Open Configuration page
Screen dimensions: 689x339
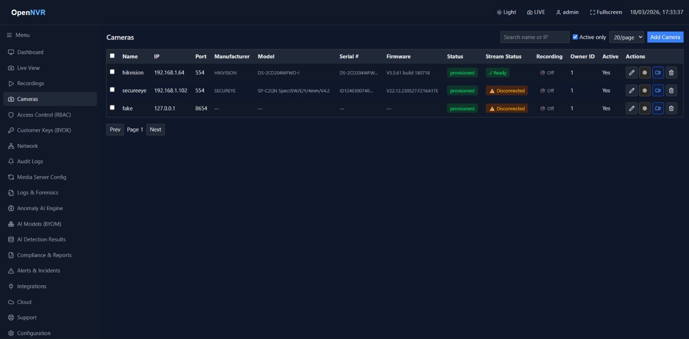tap(50, 333)
